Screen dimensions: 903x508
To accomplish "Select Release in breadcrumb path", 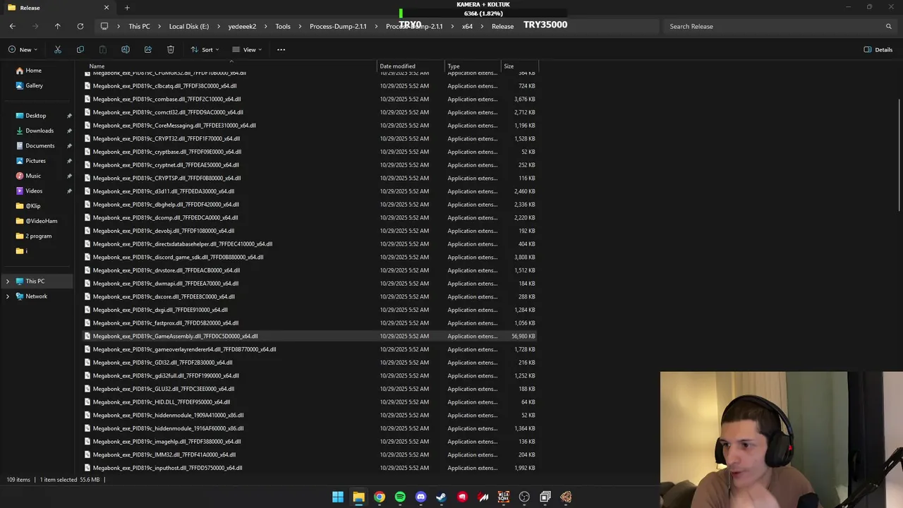I will click(502, 26).
